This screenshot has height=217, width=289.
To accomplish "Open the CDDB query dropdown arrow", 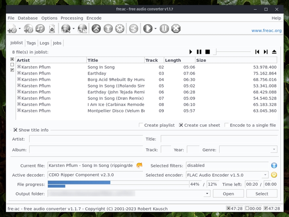I will click(x=73, y=28).
